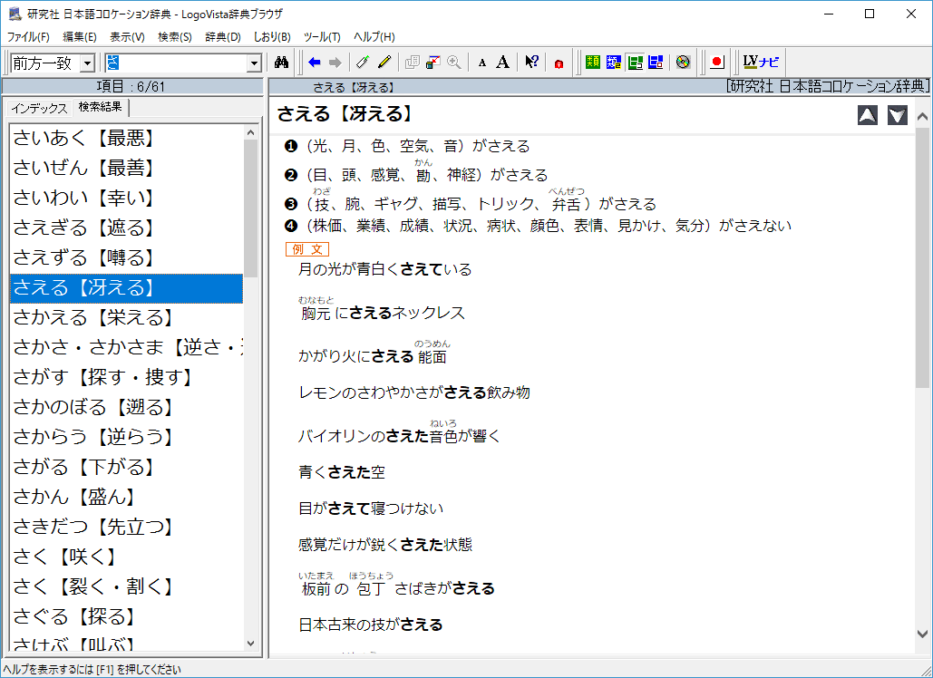This screenshot has height=678, width=933.
Task: Click the blue 類2 toolbar icon
Action: coord(614,62)
